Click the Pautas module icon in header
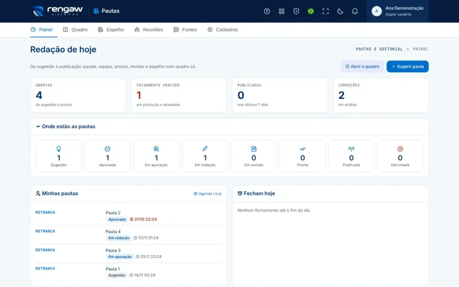 pyautogui.click(x=96, y=11)
